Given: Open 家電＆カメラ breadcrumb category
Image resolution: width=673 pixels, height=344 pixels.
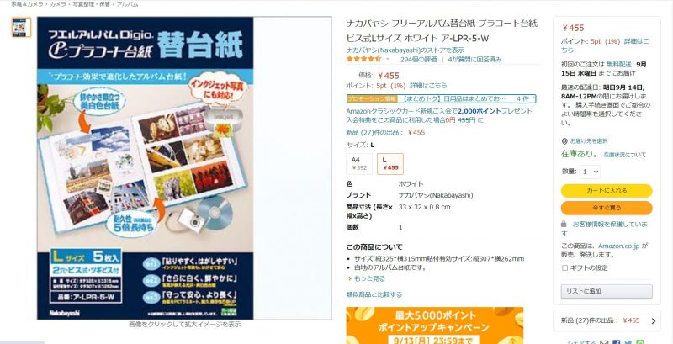Looking at the screenshot, I should [26, 4].
